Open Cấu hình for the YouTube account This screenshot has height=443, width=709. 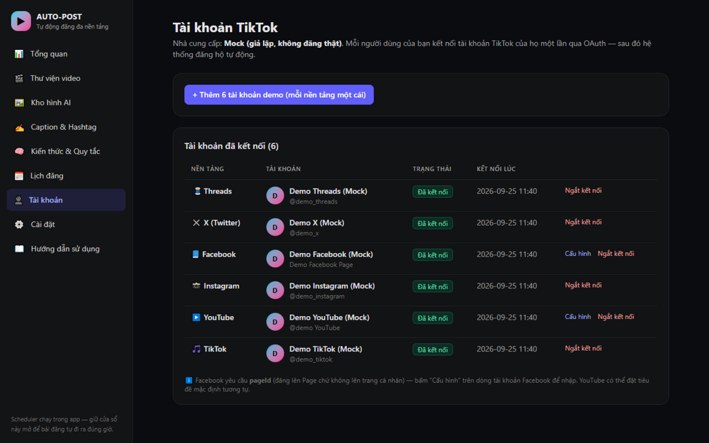pos(578,317)
